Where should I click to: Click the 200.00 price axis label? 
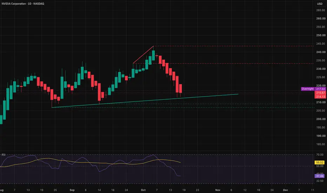pos(321,119)
